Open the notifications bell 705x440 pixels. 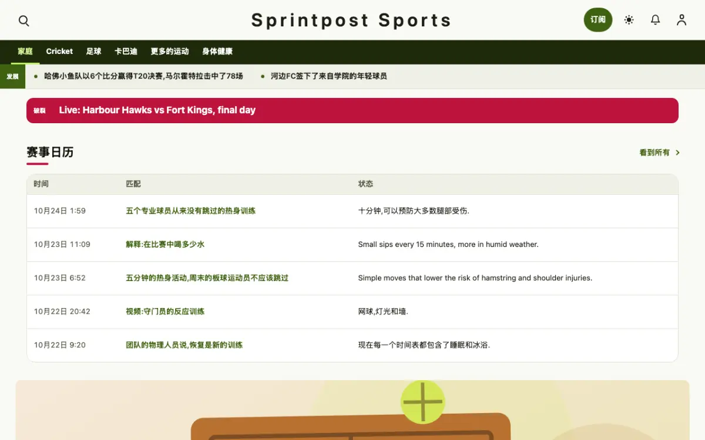point(656,20)
